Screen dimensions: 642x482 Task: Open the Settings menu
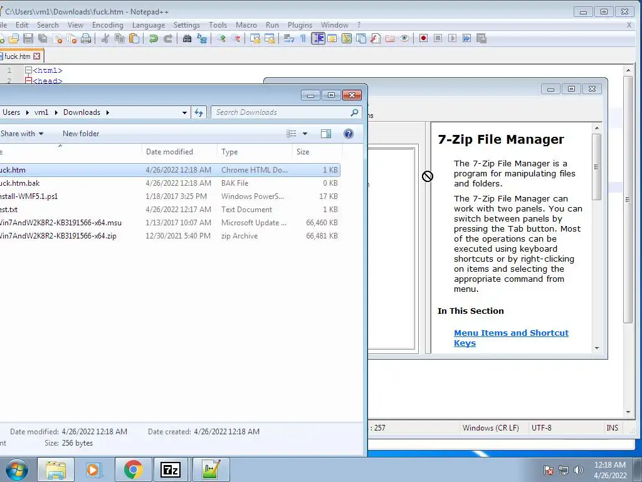click(x=187, y=25)
